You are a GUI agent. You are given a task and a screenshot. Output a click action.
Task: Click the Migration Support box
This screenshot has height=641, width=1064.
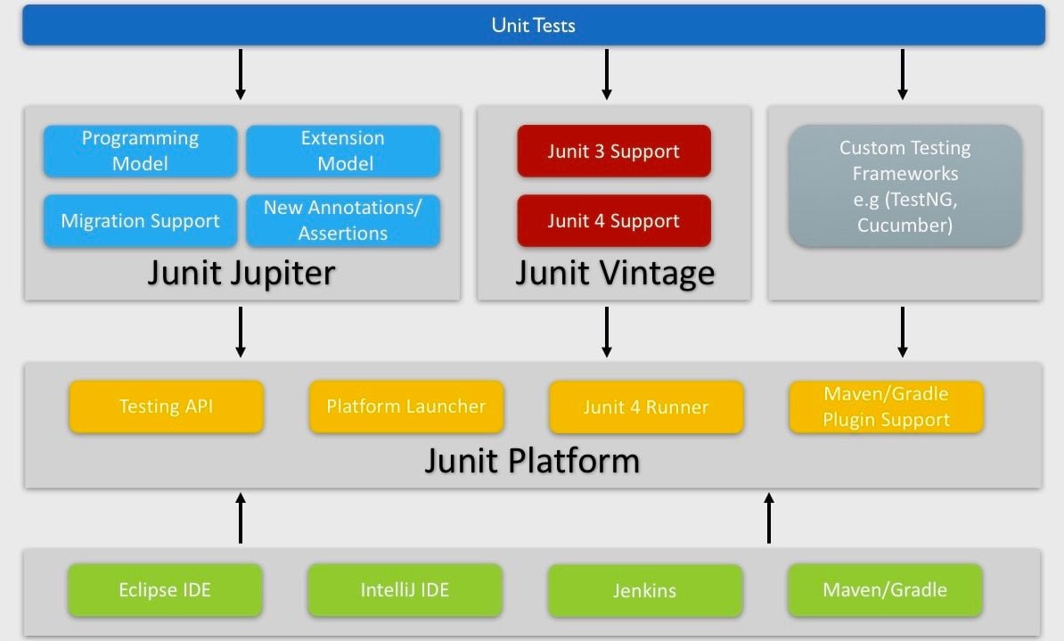[x=141, y=221]
